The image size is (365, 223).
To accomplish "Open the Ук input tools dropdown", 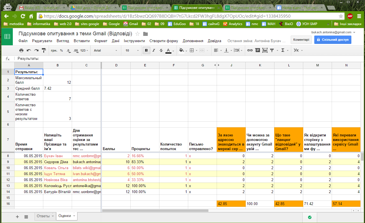I will (298, 50).
